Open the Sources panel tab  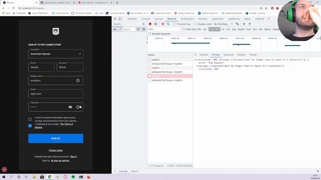(158, 19)
